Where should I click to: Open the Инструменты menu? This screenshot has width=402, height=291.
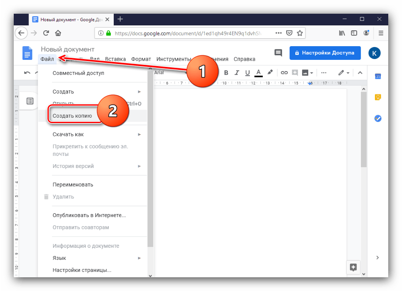(x=174, y=59)
